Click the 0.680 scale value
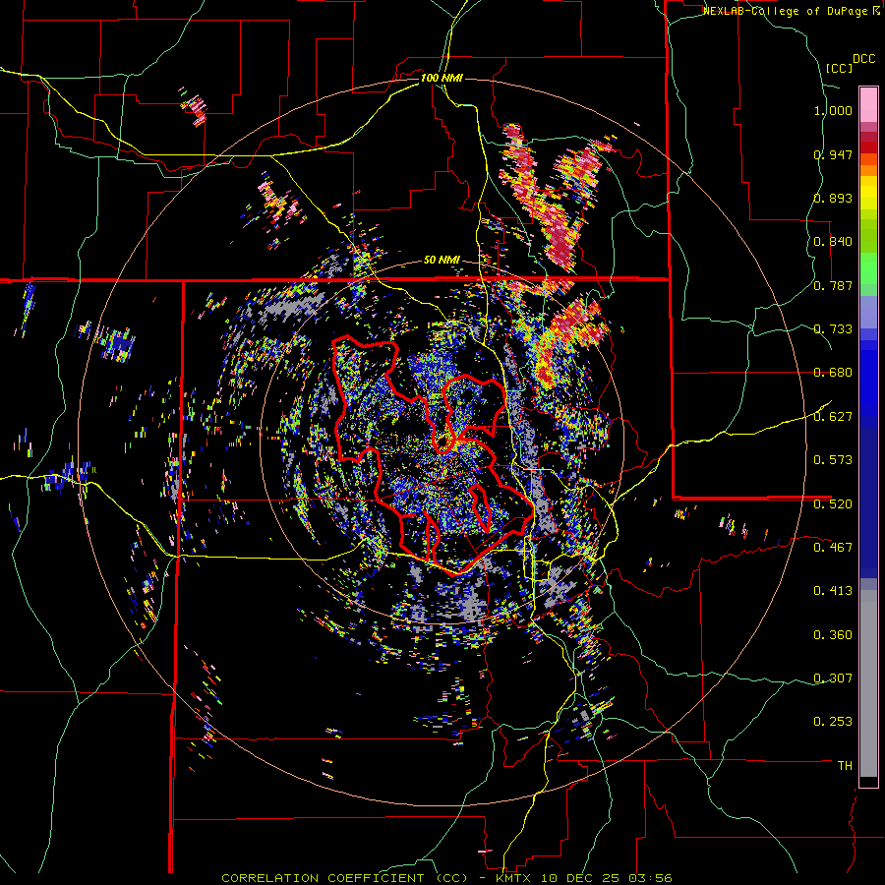885x885 pixels. [x=833, y=373]
